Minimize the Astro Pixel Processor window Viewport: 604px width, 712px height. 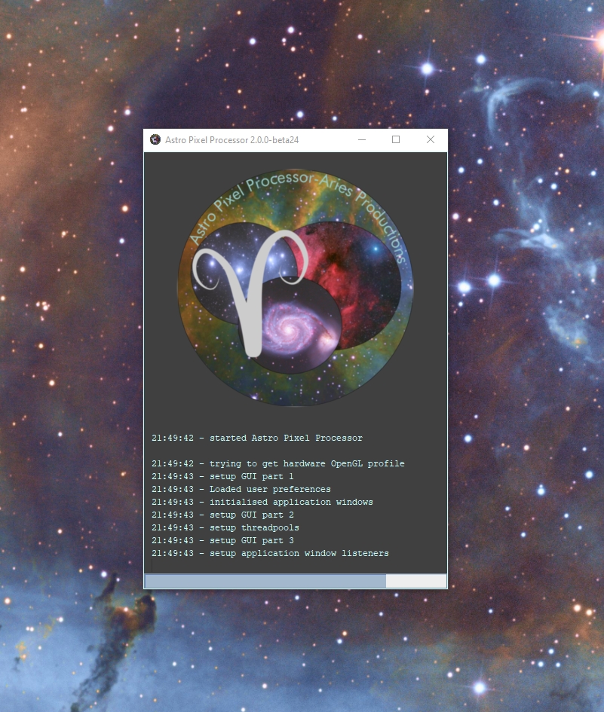[361, 139]
